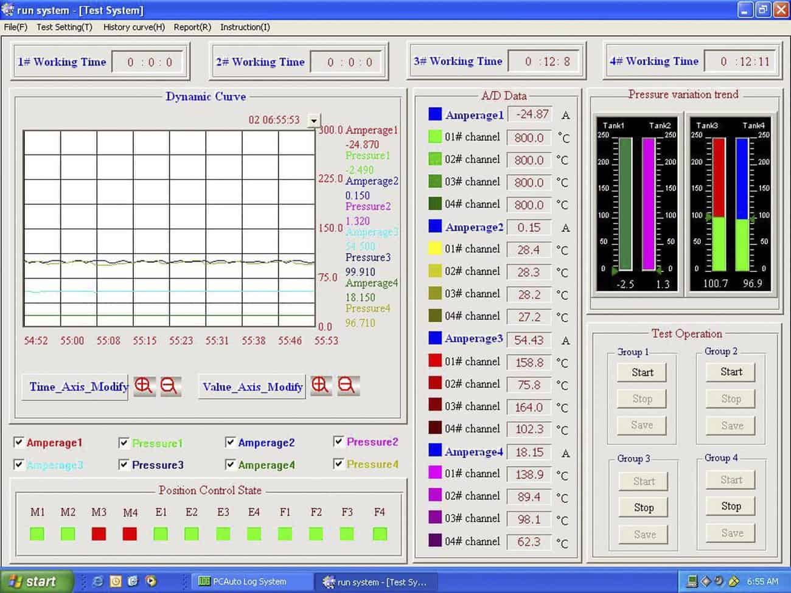
Task: Open the Test Setting menu
Action: 64,27
